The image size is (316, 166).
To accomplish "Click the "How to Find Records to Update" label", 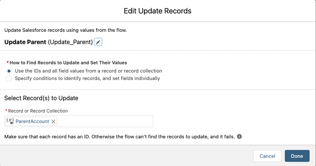I will click(68, 63).
